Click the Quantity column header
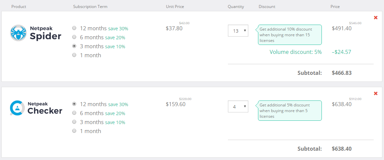384x160 pixels. pos(236,7)
